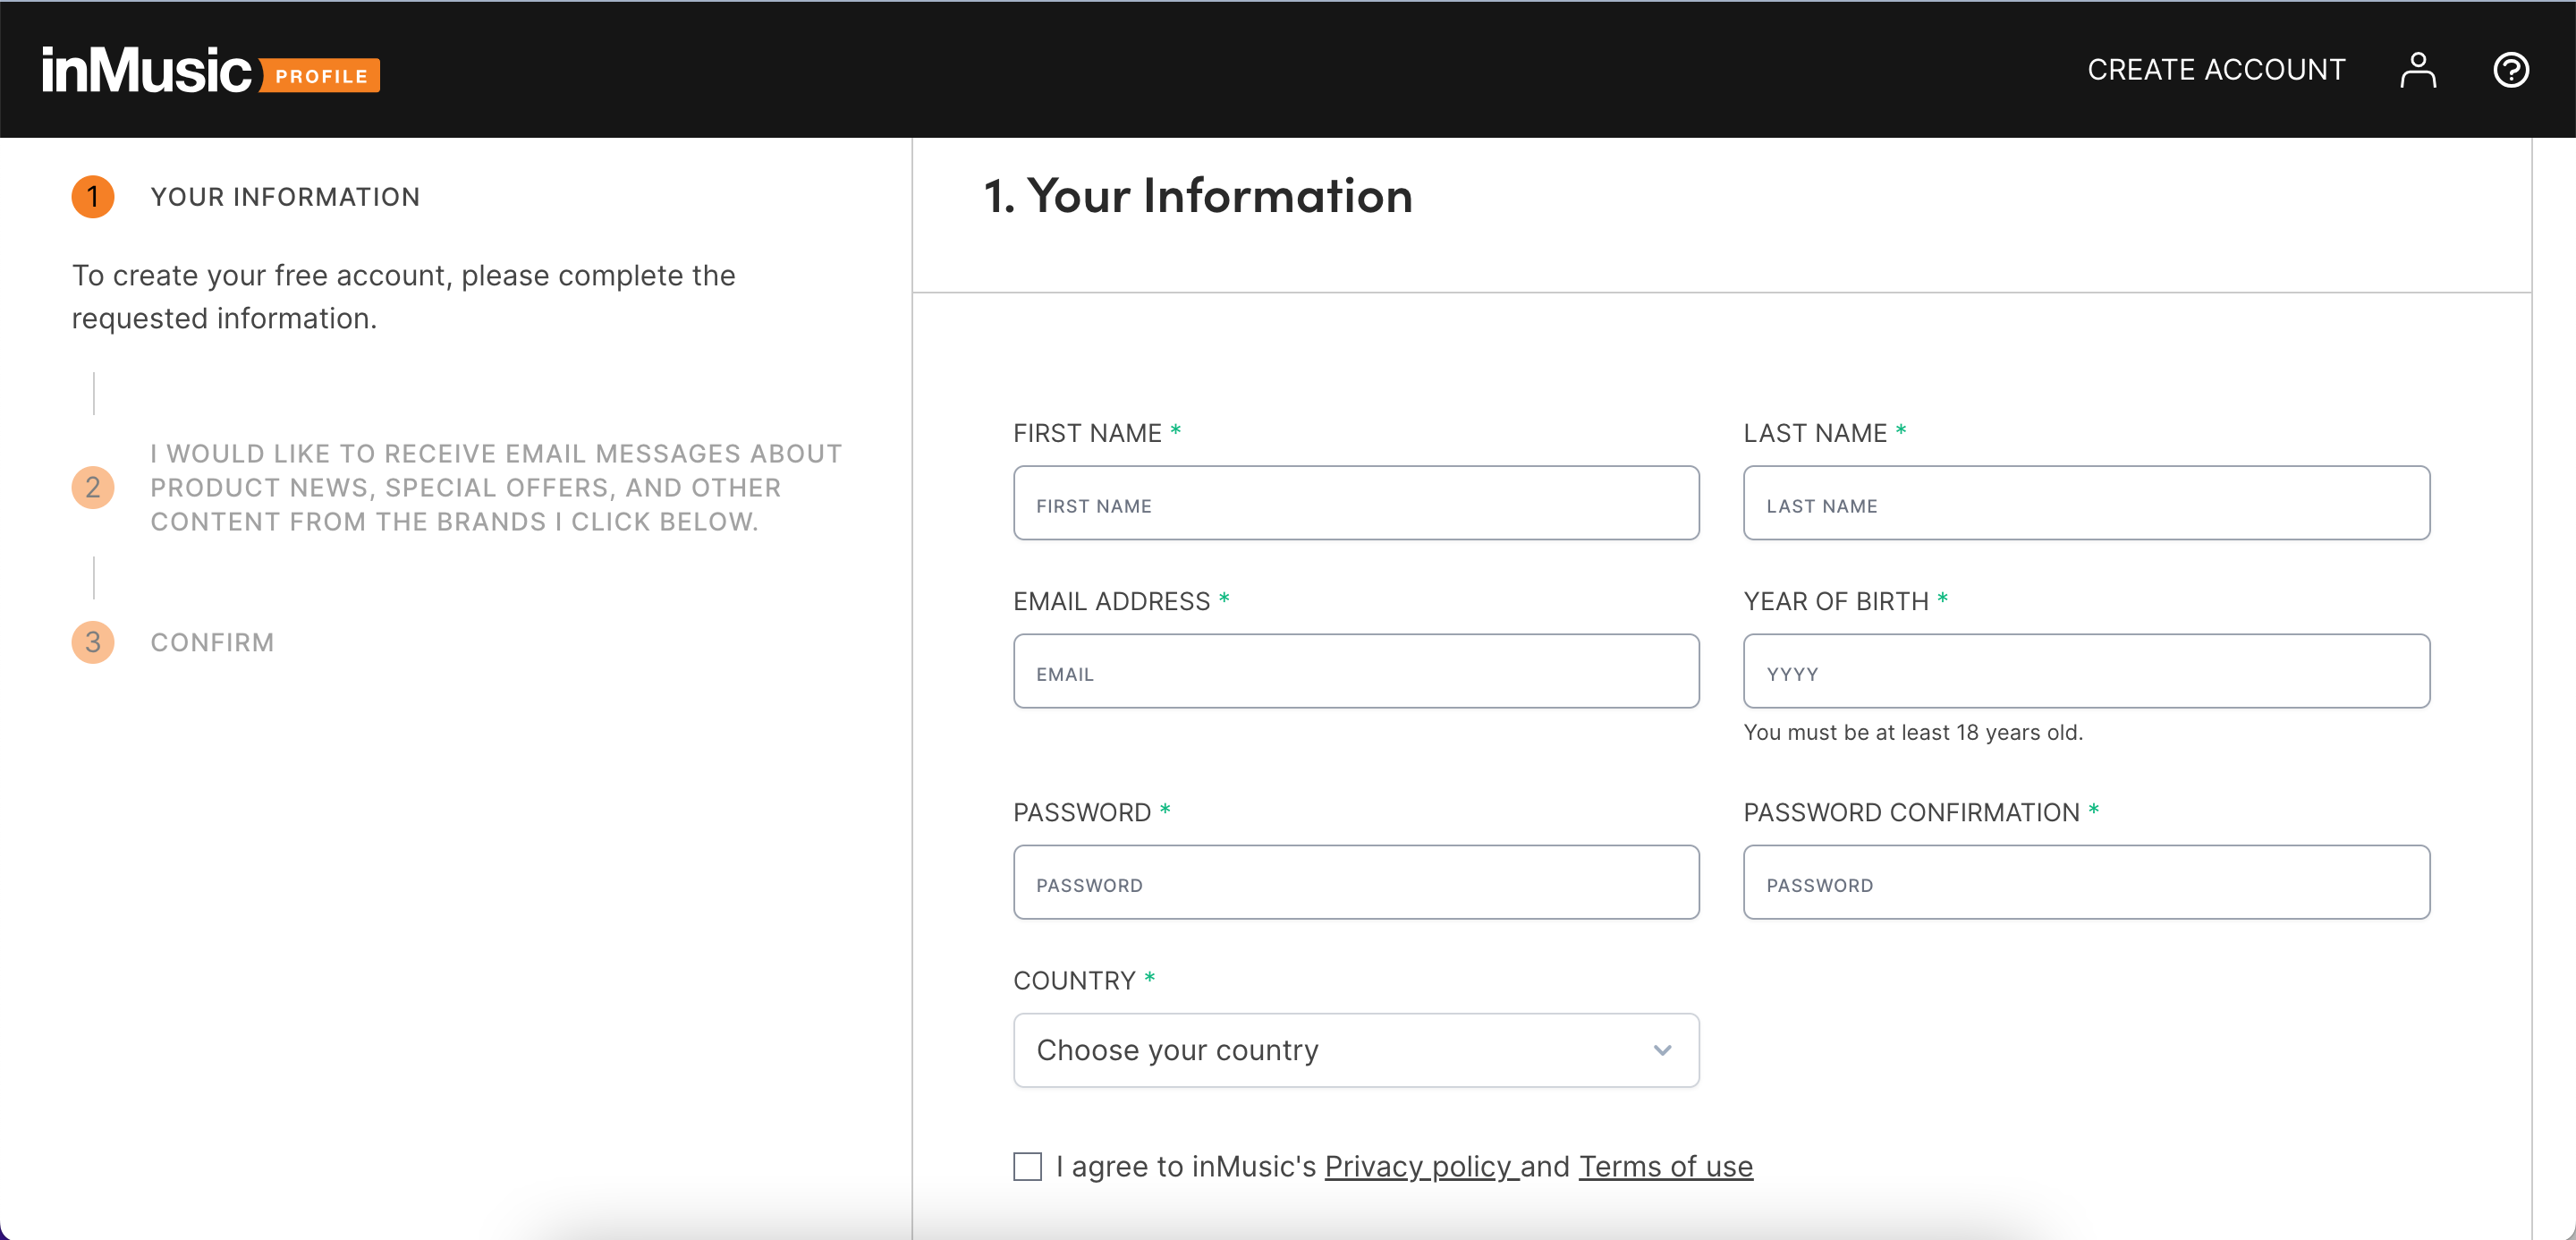This screenshot has height=1240, width=2576.
Task: Check the privacy policy agreement box
Action: (1027, 1166)
